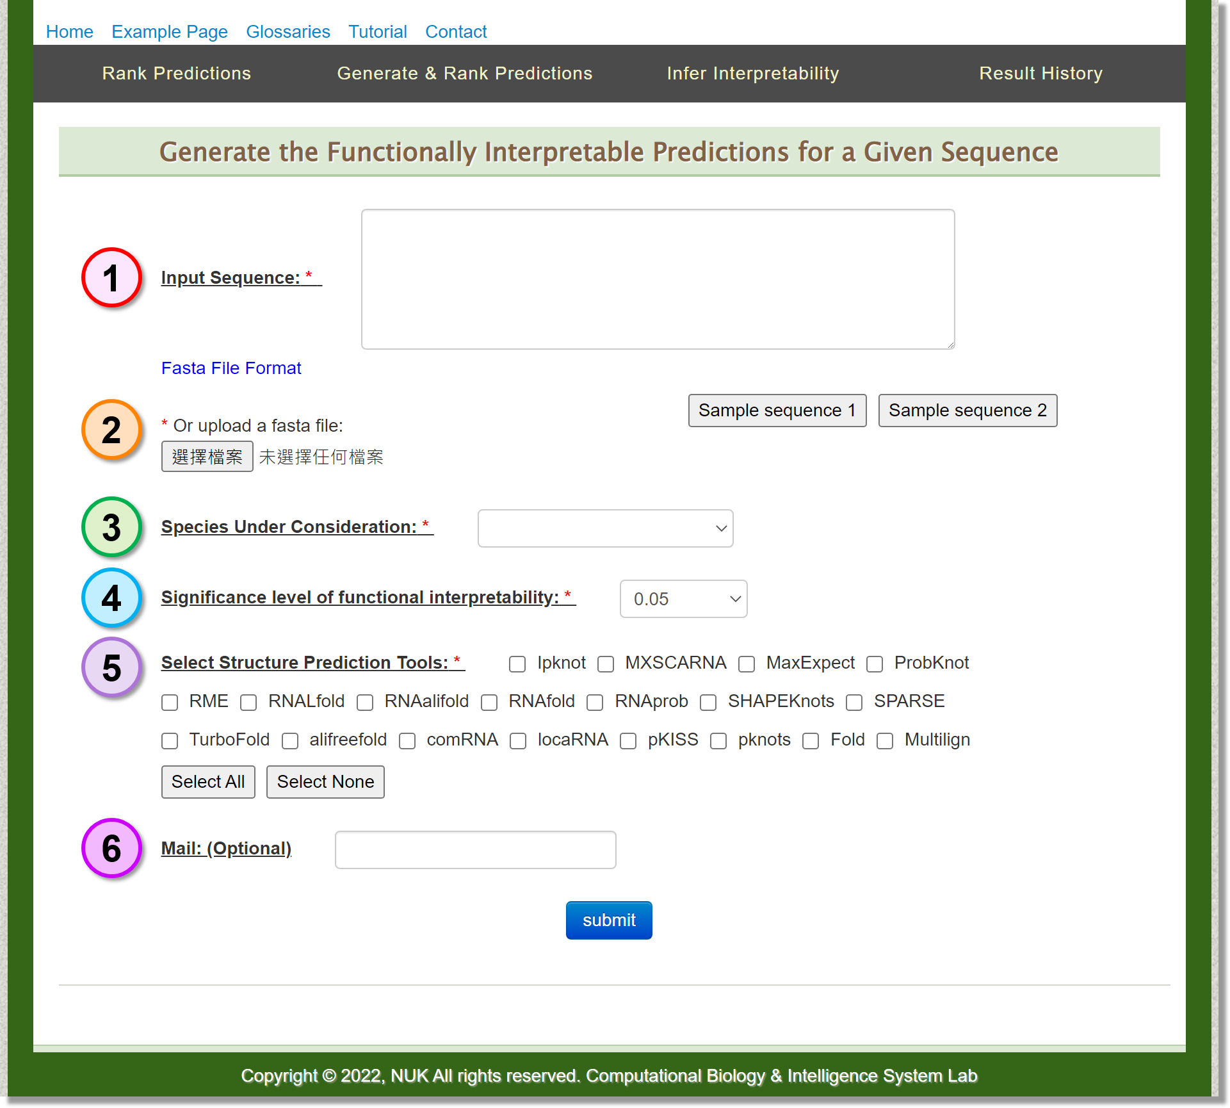
Task: Open Generate & Rank Predictions tab
Action: (x=465, y=74)
